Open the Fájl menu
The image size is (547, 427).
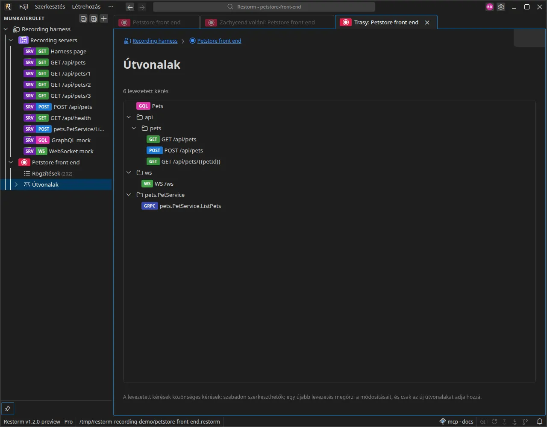coord(24,7)
